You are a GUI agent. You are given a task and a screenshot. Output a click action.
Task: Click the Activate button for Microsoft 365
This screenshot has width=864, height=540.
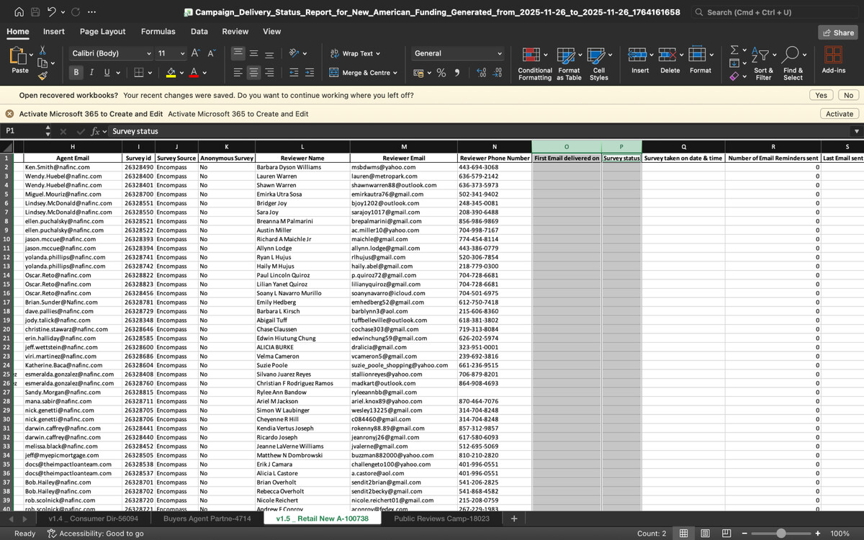839,114
